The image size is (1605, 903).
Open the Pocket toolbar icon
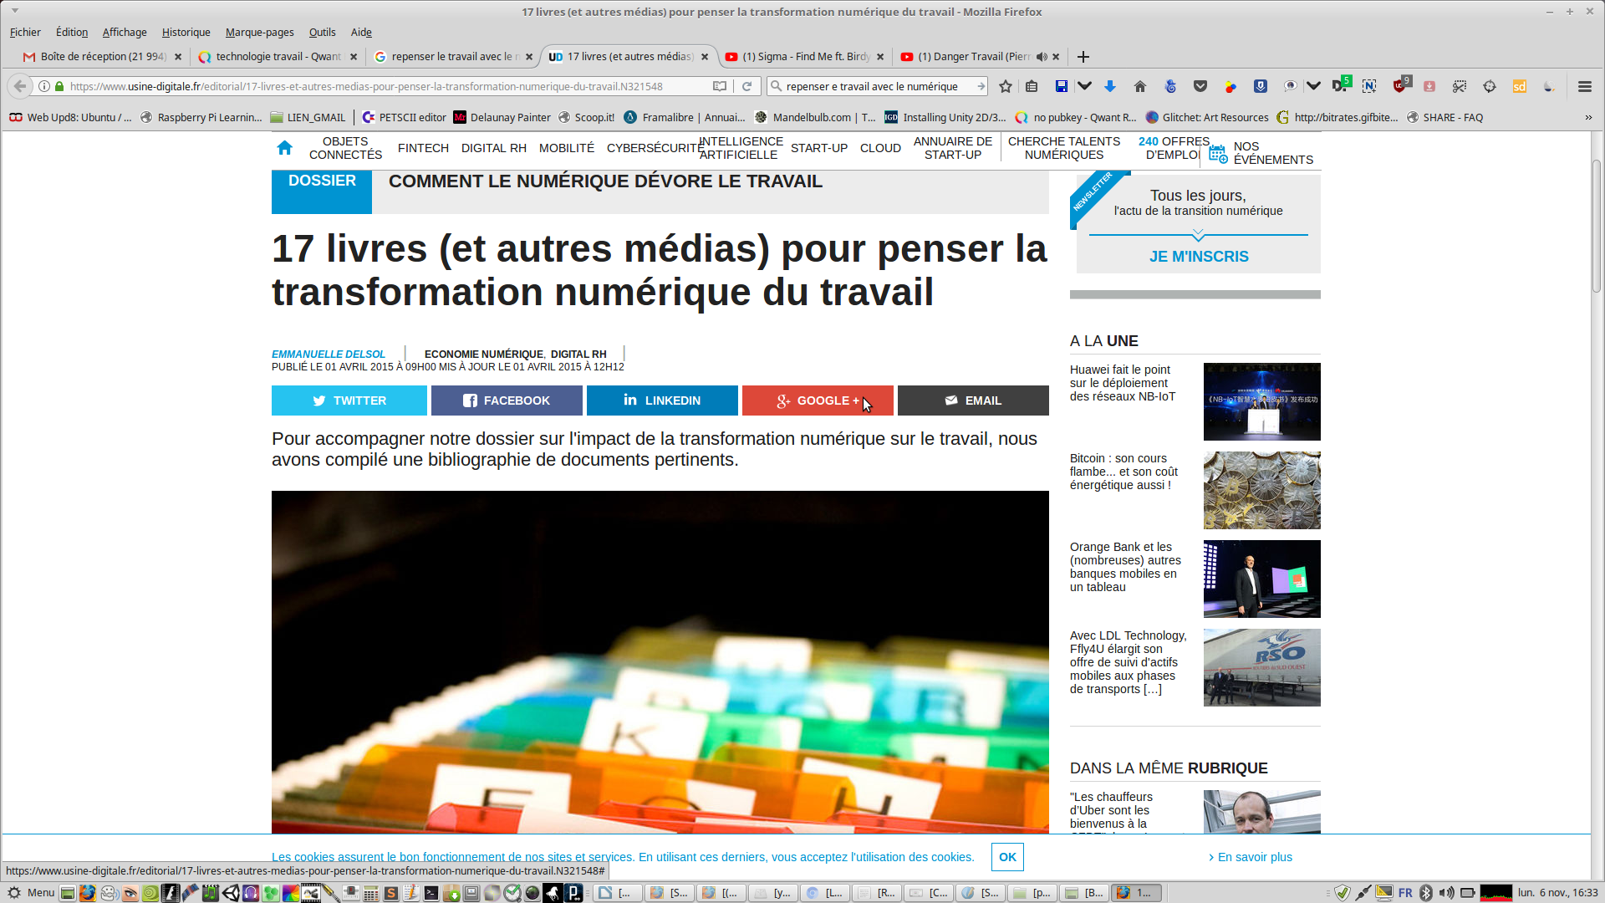1200,86
